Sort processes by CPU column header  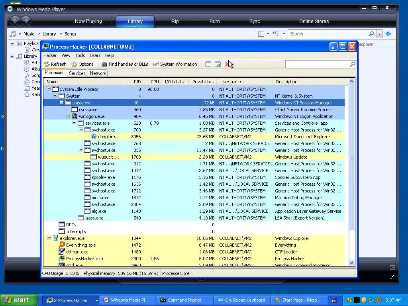[x=152, y=82]
